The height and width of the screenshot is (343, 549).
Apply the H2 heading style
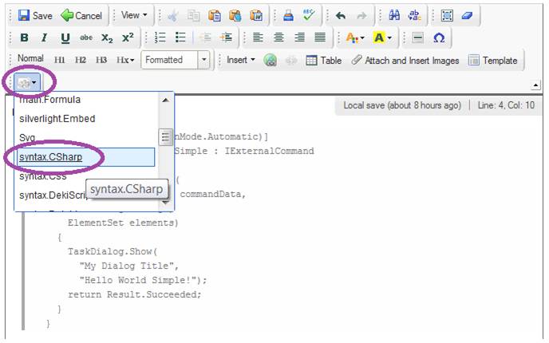point(81,60)
